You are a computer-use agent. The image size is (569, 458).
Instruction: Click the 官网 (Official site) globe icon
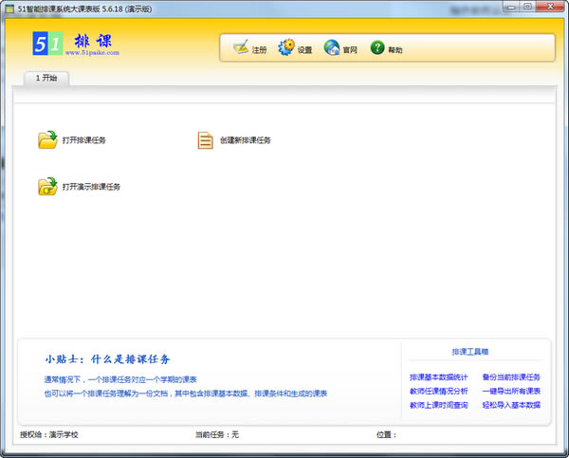click(x=331, y=48)
